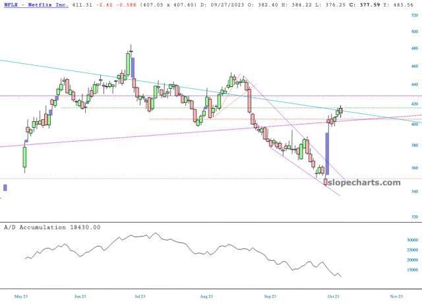Click the small blue bar at far left edge
This screenshot has height=305, width=422.
(5, 188)
